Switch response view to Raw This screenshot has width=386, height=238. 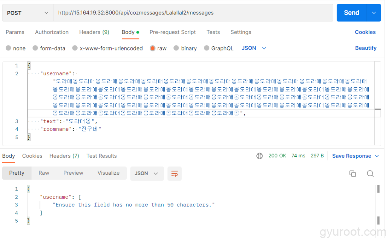coord(44,173)
